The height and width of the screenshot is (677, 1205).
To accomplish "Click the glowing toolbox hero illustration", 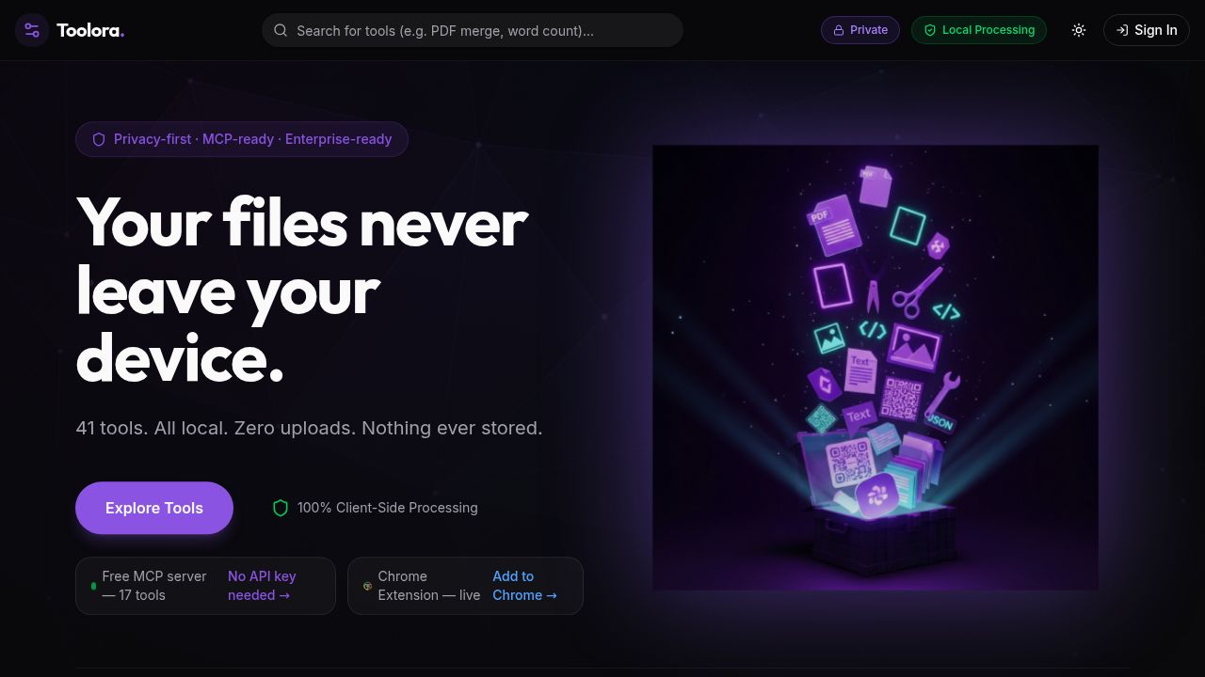I will click(876, 368).
